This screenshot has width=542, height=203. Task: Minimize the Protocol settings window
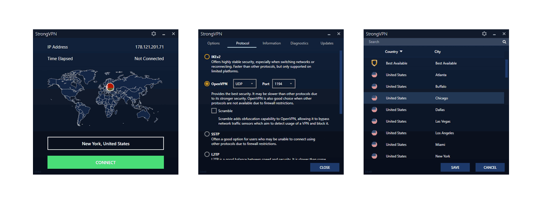point(329,34)
